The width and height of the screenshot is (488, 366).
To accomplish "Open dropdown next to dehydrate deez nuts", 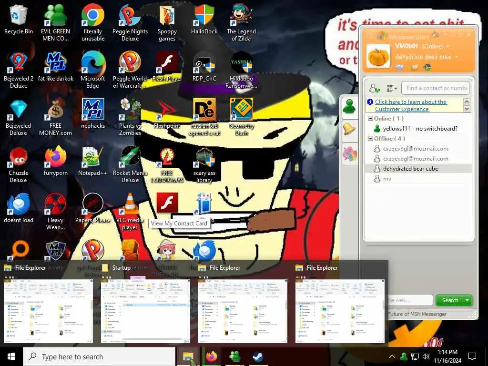I will coord(457,57).
